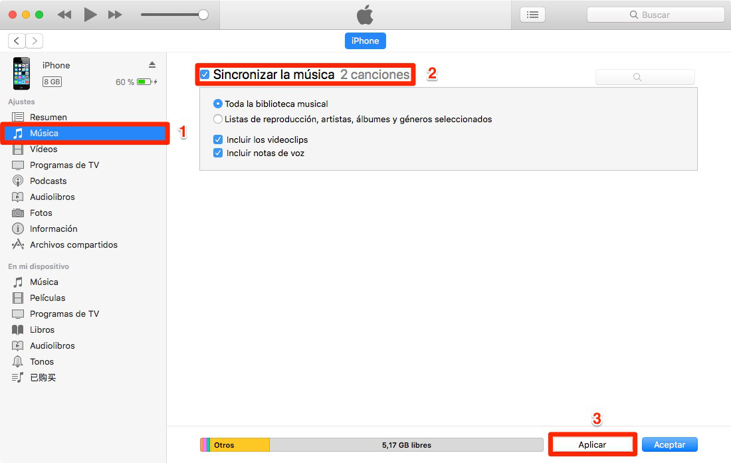Open Música under En mi dispositivo
Viewport: 731px width, 463px height.
pos(44,282)
